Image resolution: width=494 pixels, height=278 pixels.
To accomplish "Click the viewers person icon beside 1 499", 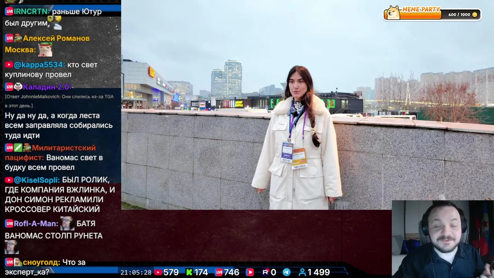I will [302, 272].
